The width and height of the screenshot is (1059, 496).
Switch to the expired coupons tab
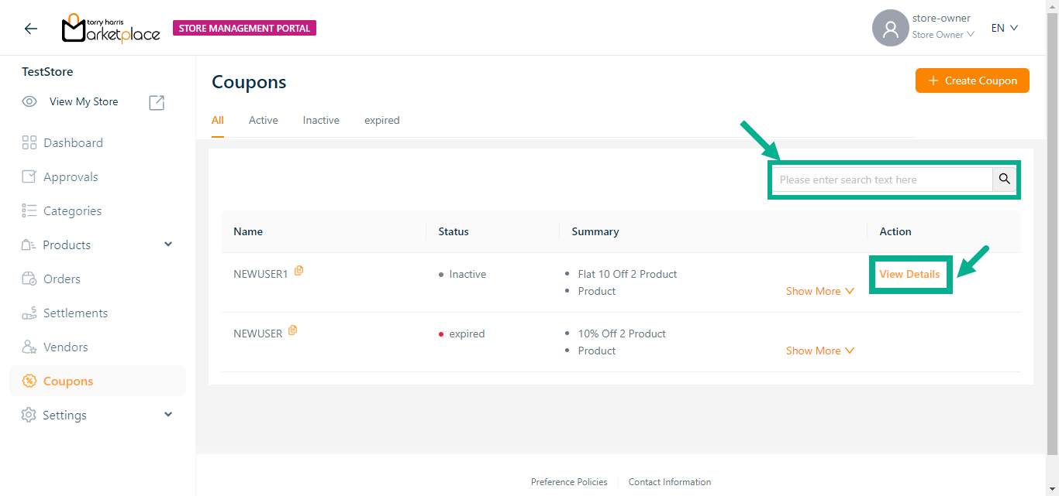pyautogui.click(x=381, y=120)
